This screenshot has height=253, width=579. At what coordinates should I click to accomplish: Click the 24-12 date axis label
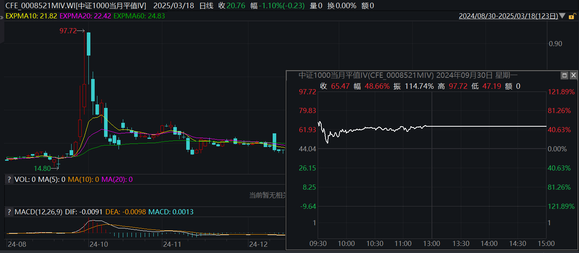point(258,244)
